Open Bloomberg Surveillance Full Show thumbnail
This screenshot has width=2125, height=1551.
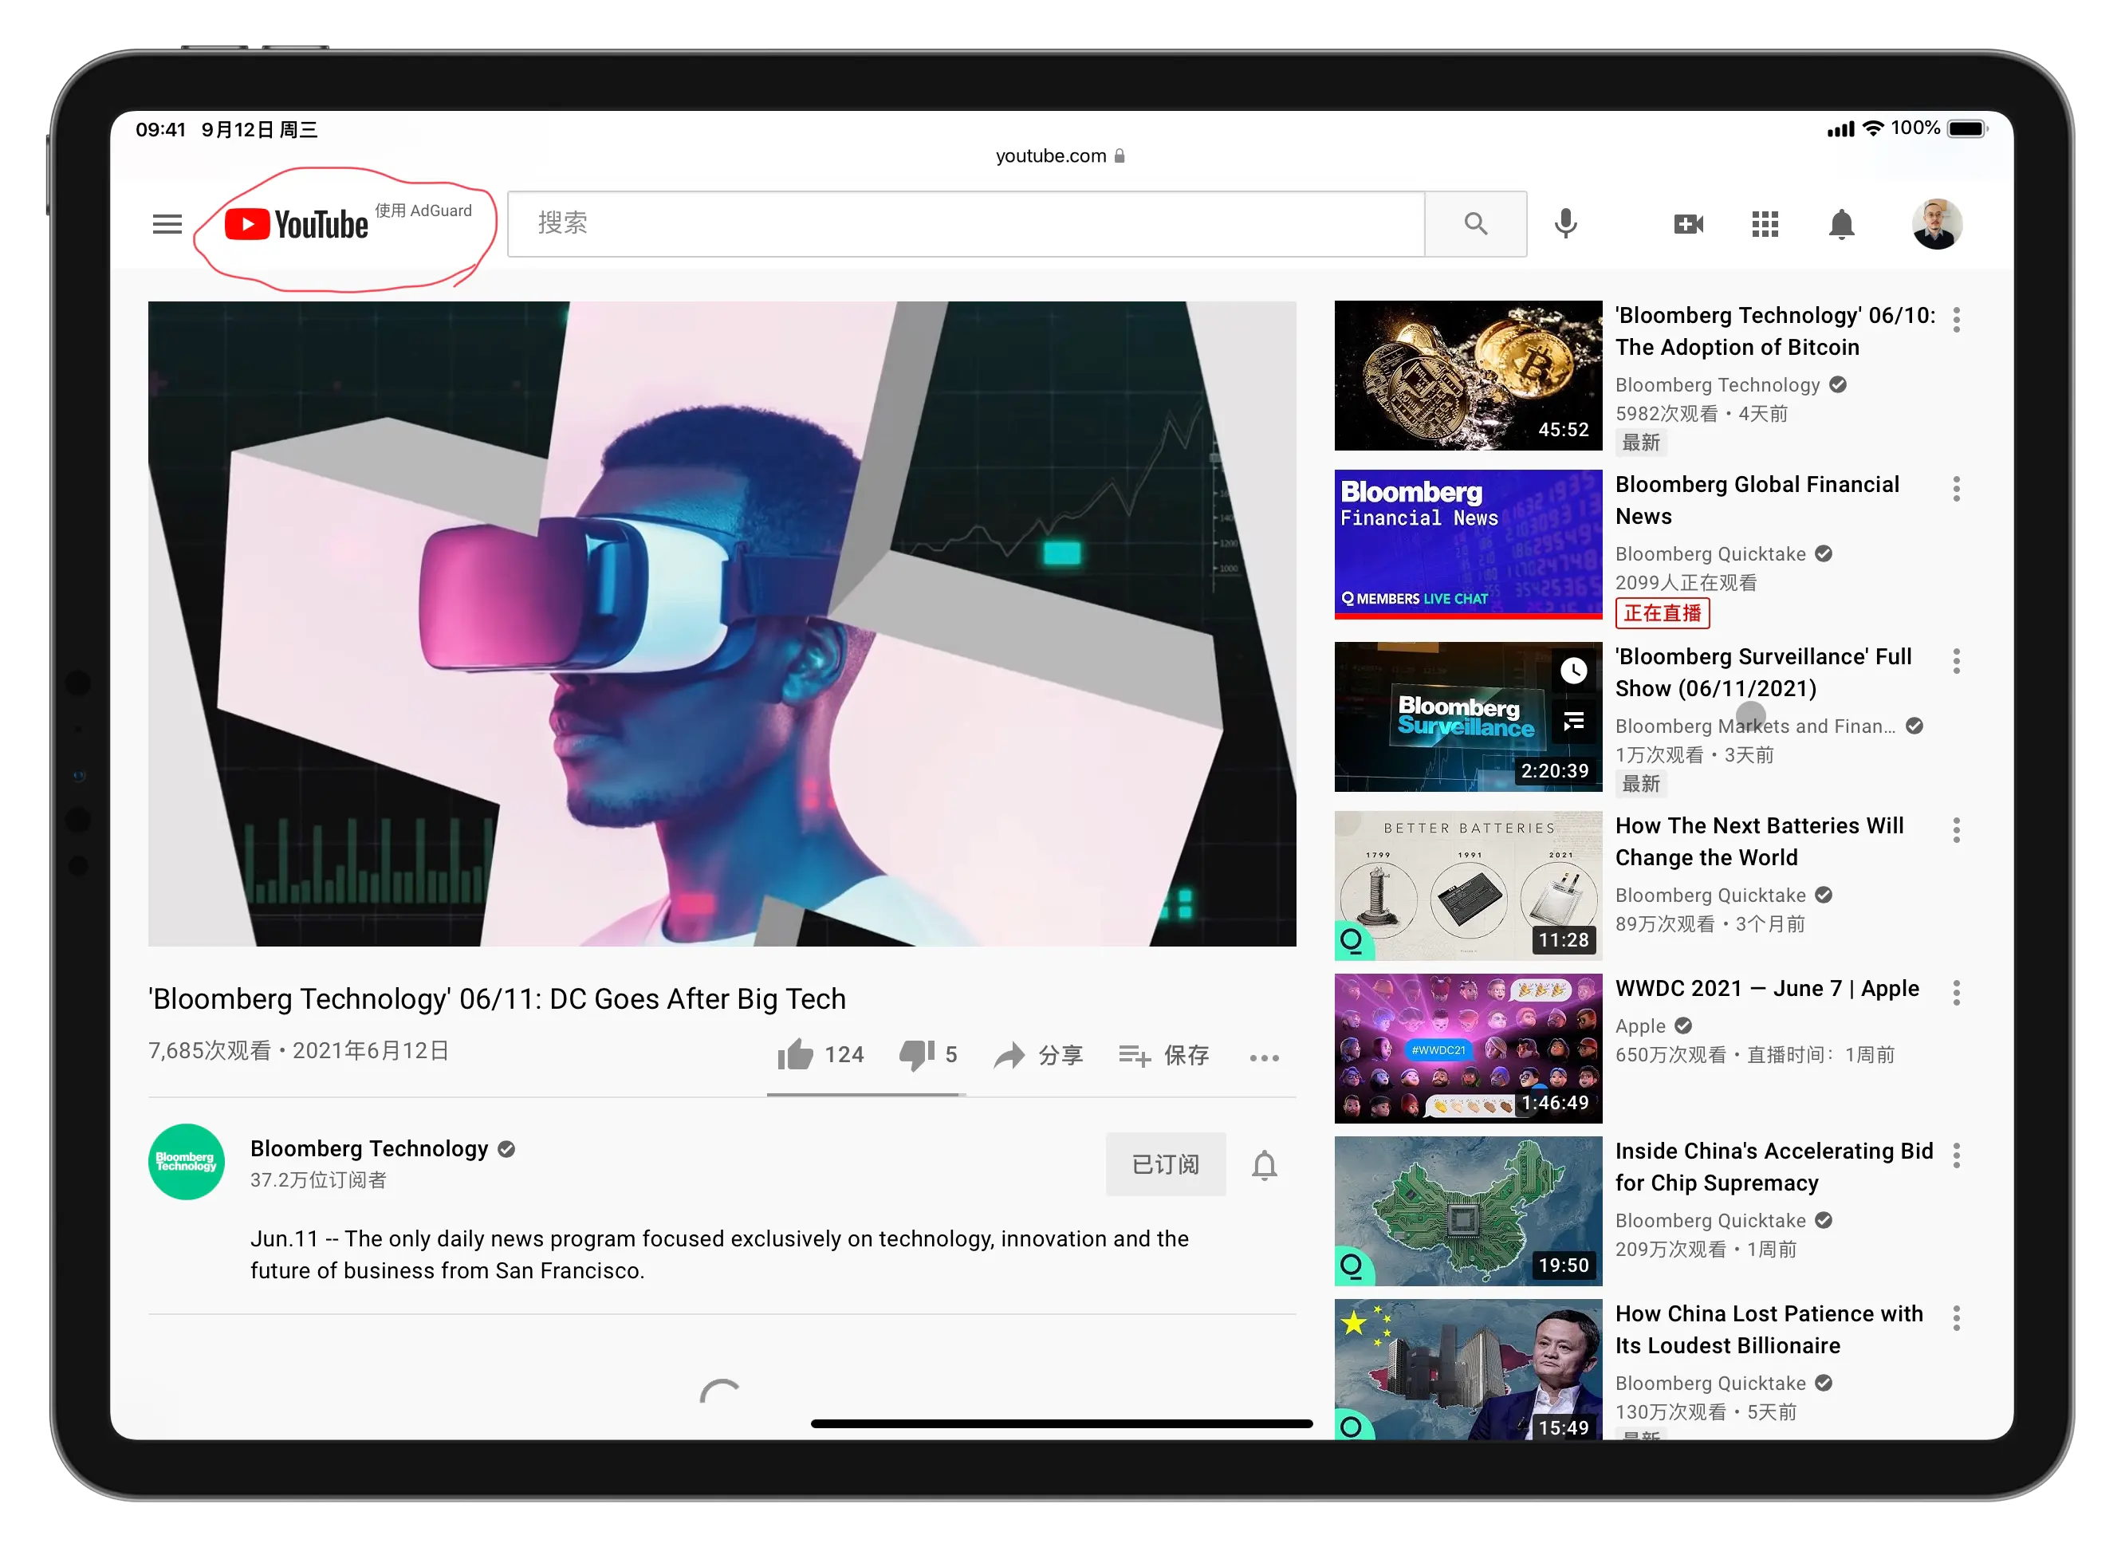click(x=1468, y=716)
